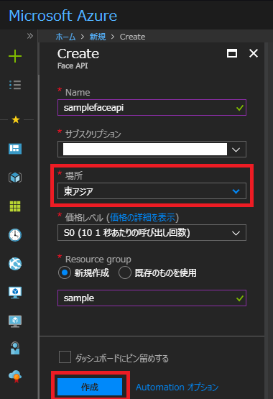Go to ホーム breadcrumb

point(65,37)
